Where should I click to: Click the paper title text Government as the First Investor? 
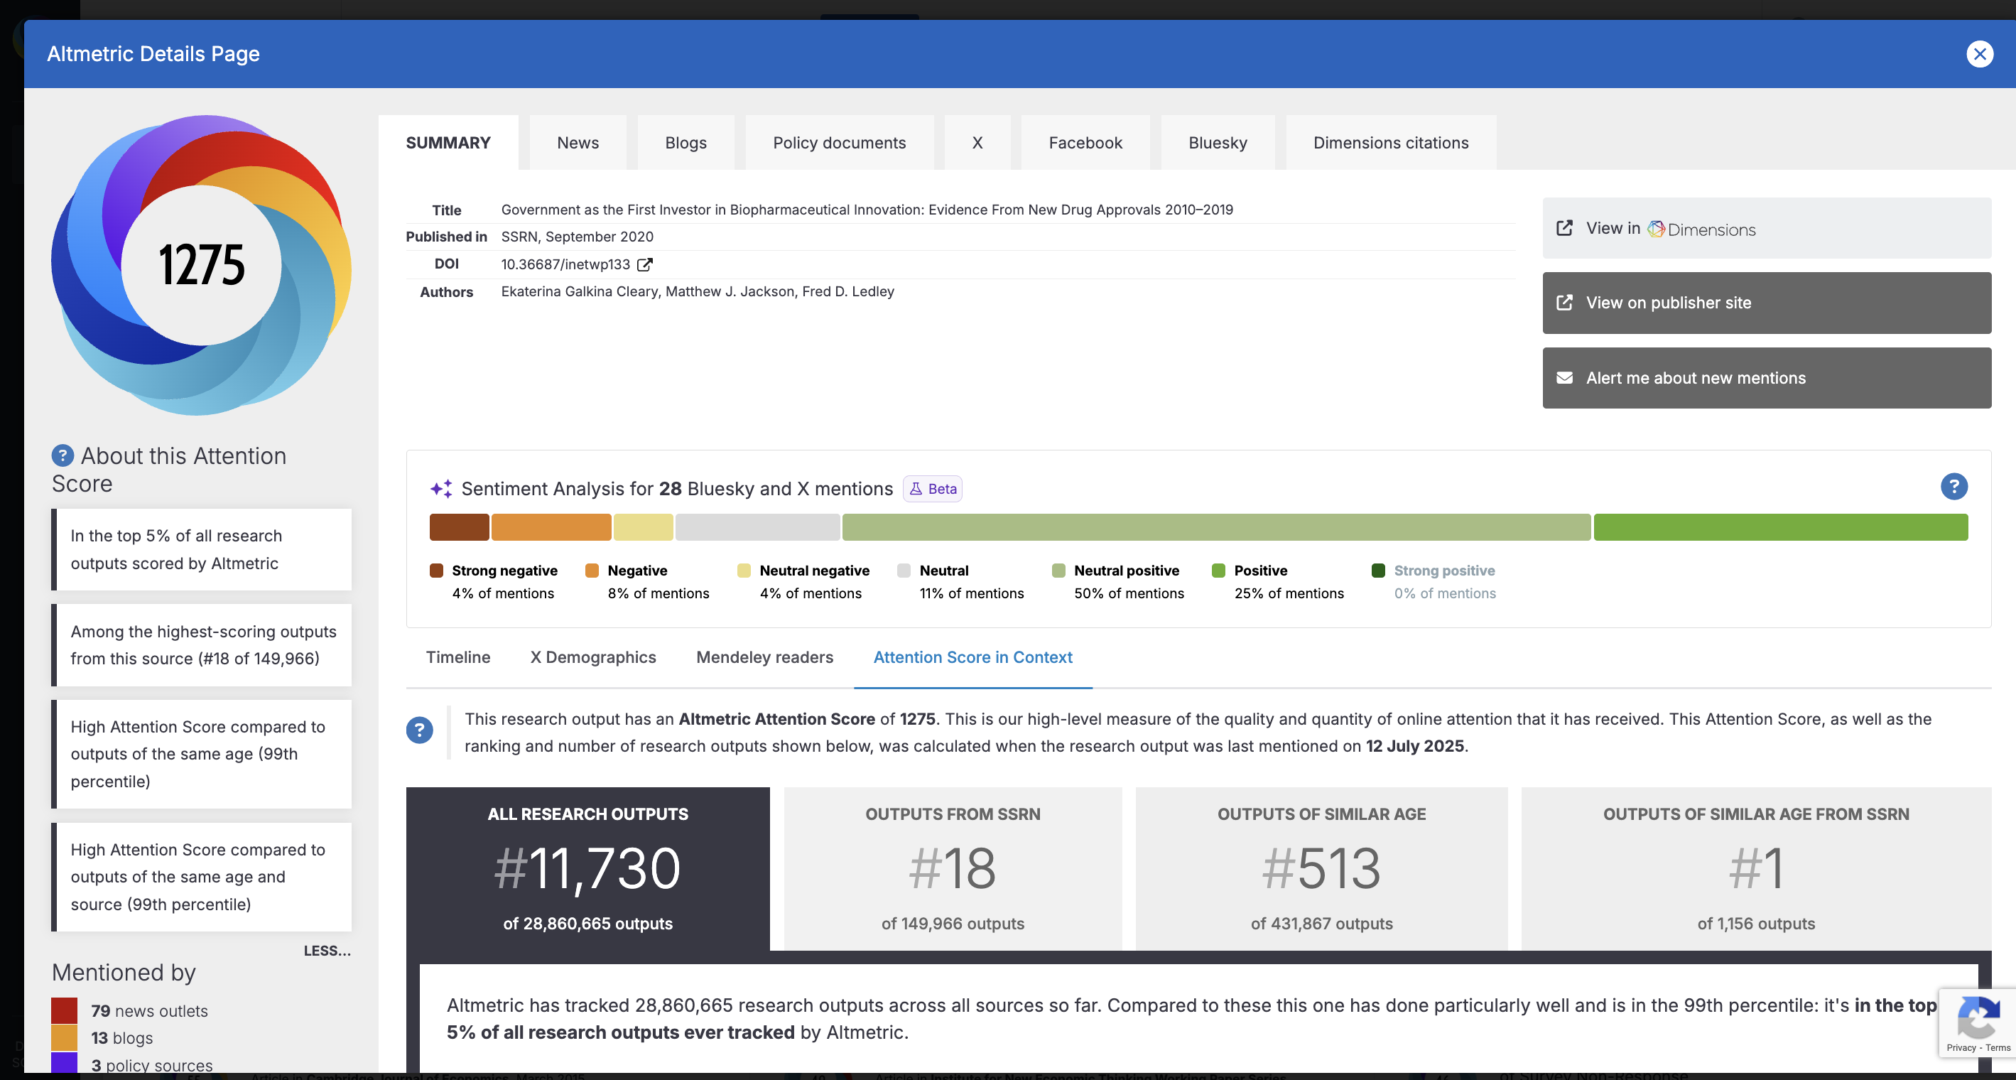click(x=867, y=209)
